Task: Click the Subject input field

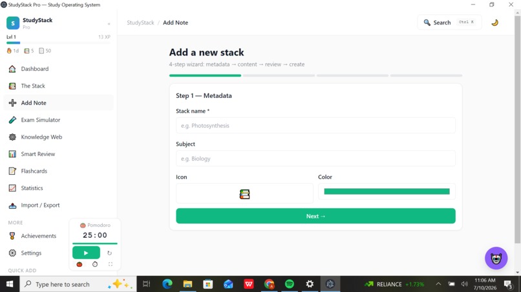Action: [315, 159]
